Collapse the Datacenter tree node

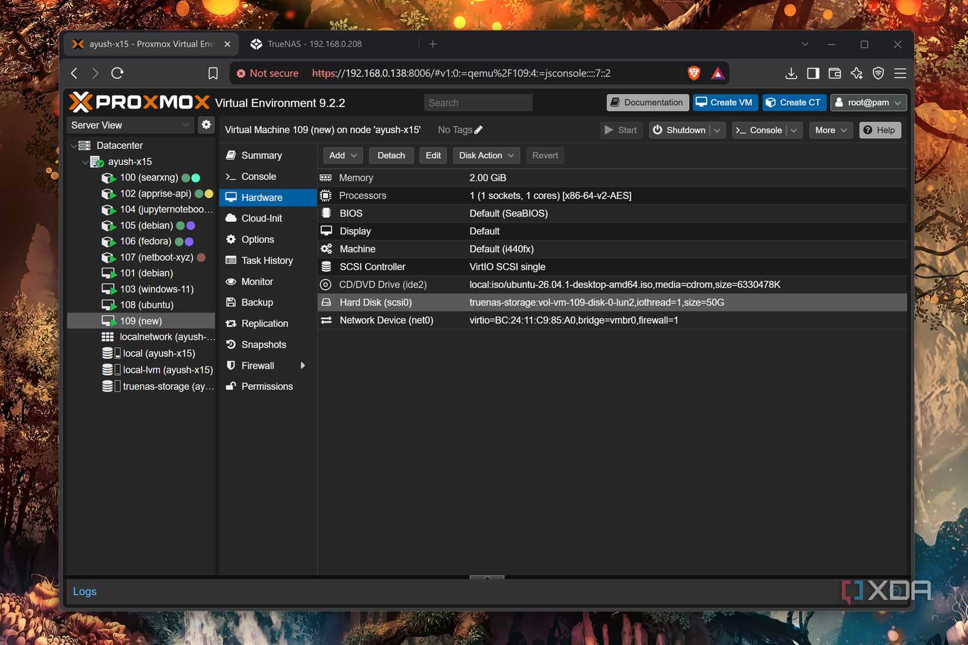tap(74, 145)
